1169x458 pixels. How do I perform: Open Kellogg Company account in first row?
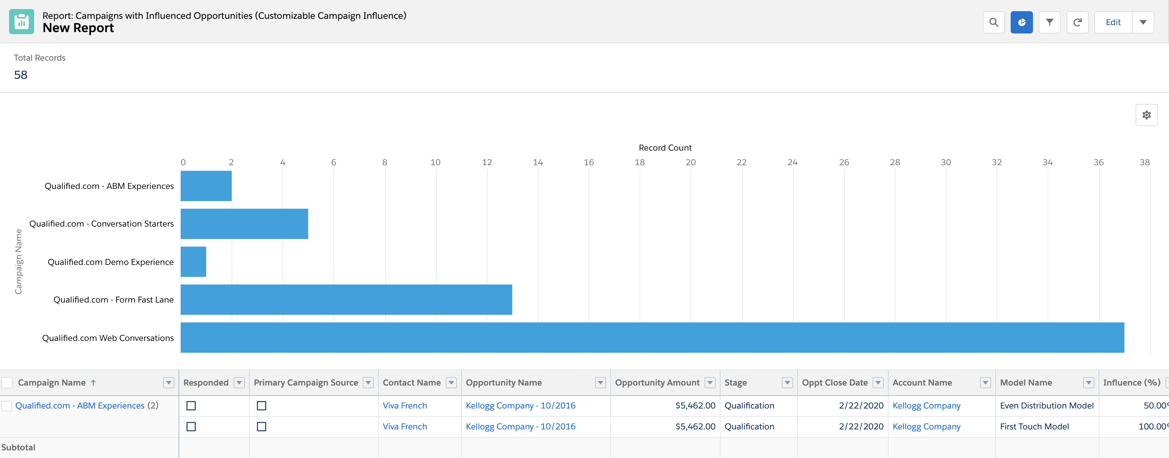click(x=926, y=405)
